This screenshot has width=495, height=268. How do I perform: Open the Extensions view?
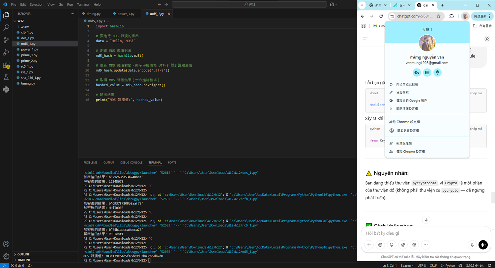point(6,65)
